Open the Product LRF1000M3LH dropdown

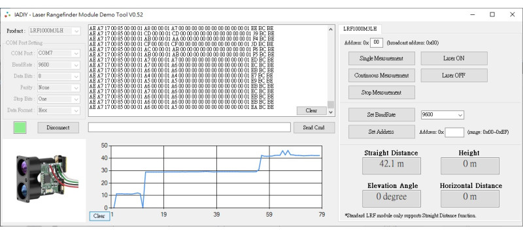tap(55, 31)
